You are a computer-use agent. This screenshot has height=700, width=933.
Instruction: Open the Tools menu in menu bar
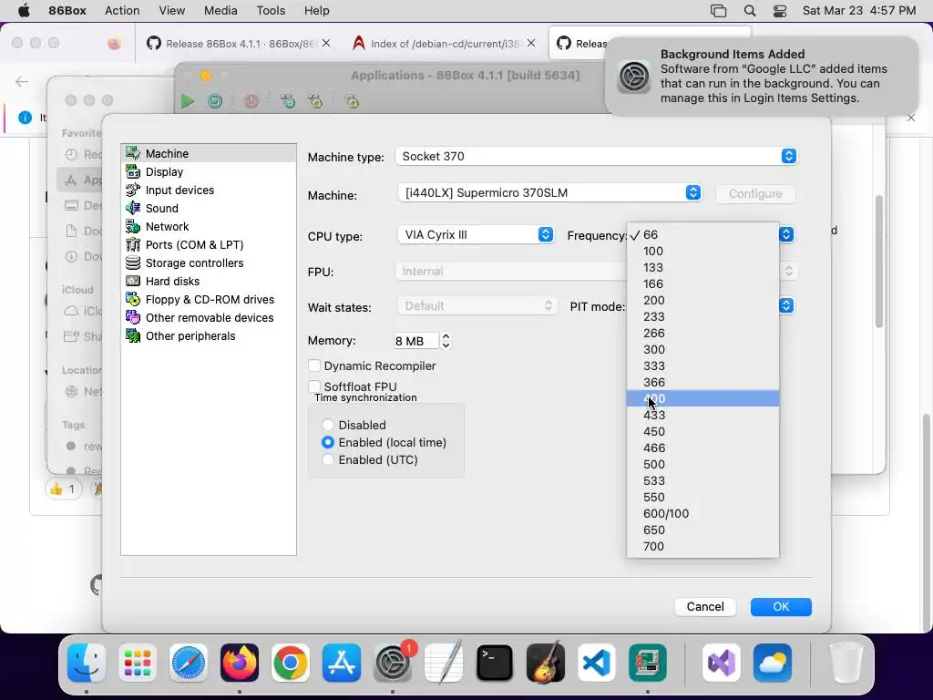[x=271, y=11]
